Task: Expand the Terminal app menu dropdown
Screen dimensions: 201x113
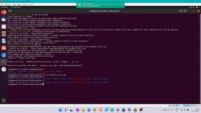Action: [16, 7]
